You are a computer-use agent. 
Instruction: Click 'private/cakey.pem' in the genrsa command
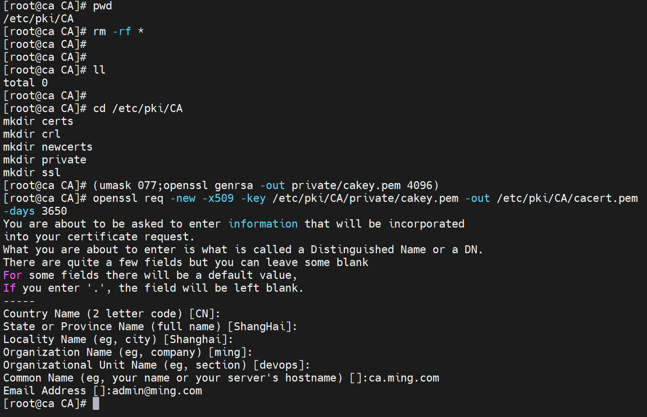click(x=346, y=185)
